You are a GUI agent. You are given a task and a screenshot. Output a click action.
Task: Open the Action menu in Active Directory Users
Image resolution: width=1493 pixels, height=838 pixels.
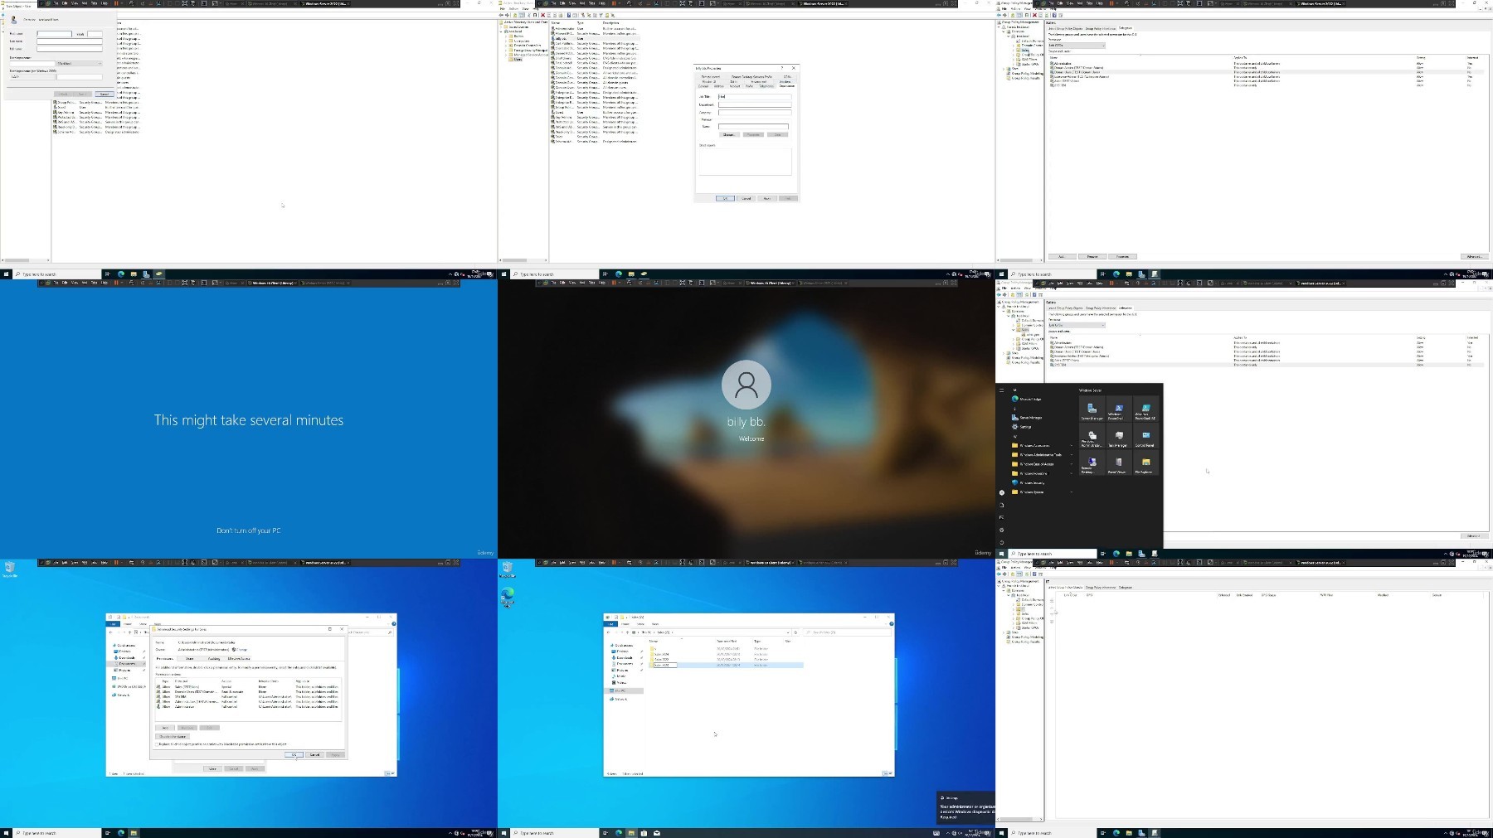click(x=513, y=8)
